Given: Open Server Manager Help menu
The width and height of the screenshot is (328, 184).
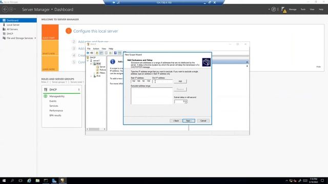Looking at the screenshot, I should (x=321, y=9).
